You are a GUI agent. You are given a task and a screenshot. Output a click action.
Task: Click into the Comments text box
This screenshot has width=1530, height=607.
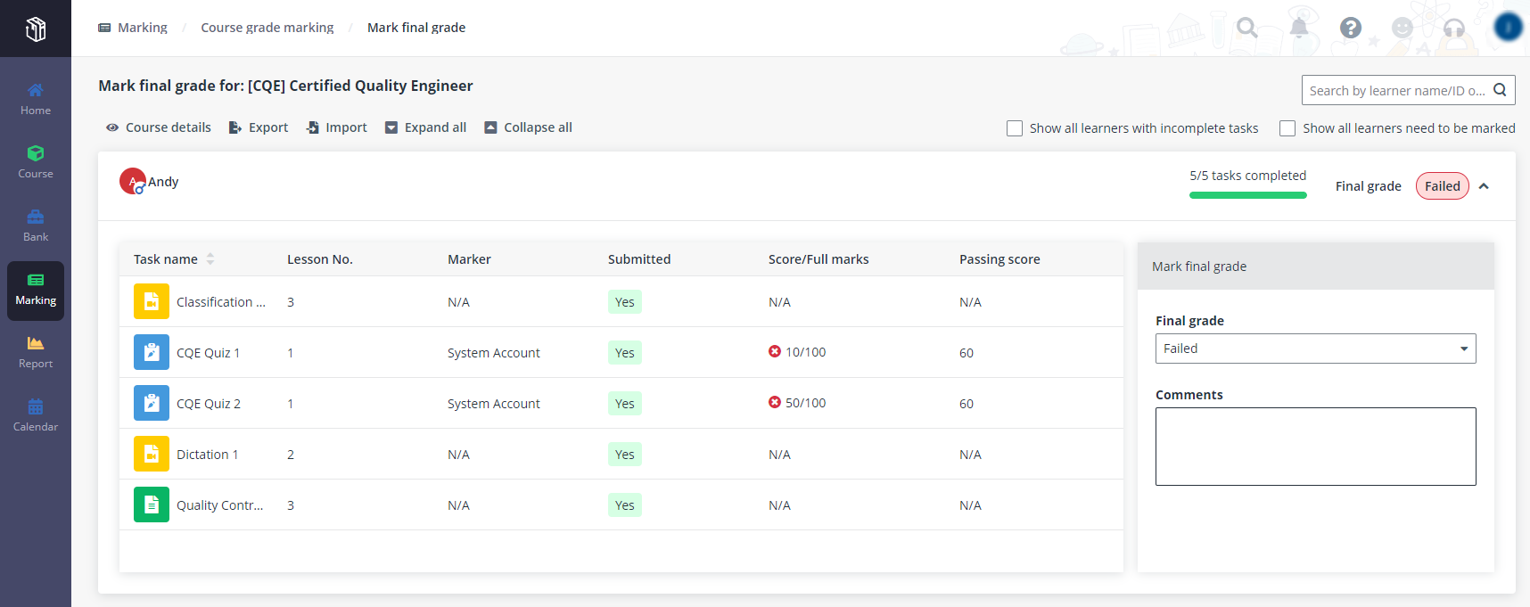[x=1316, y=447]
